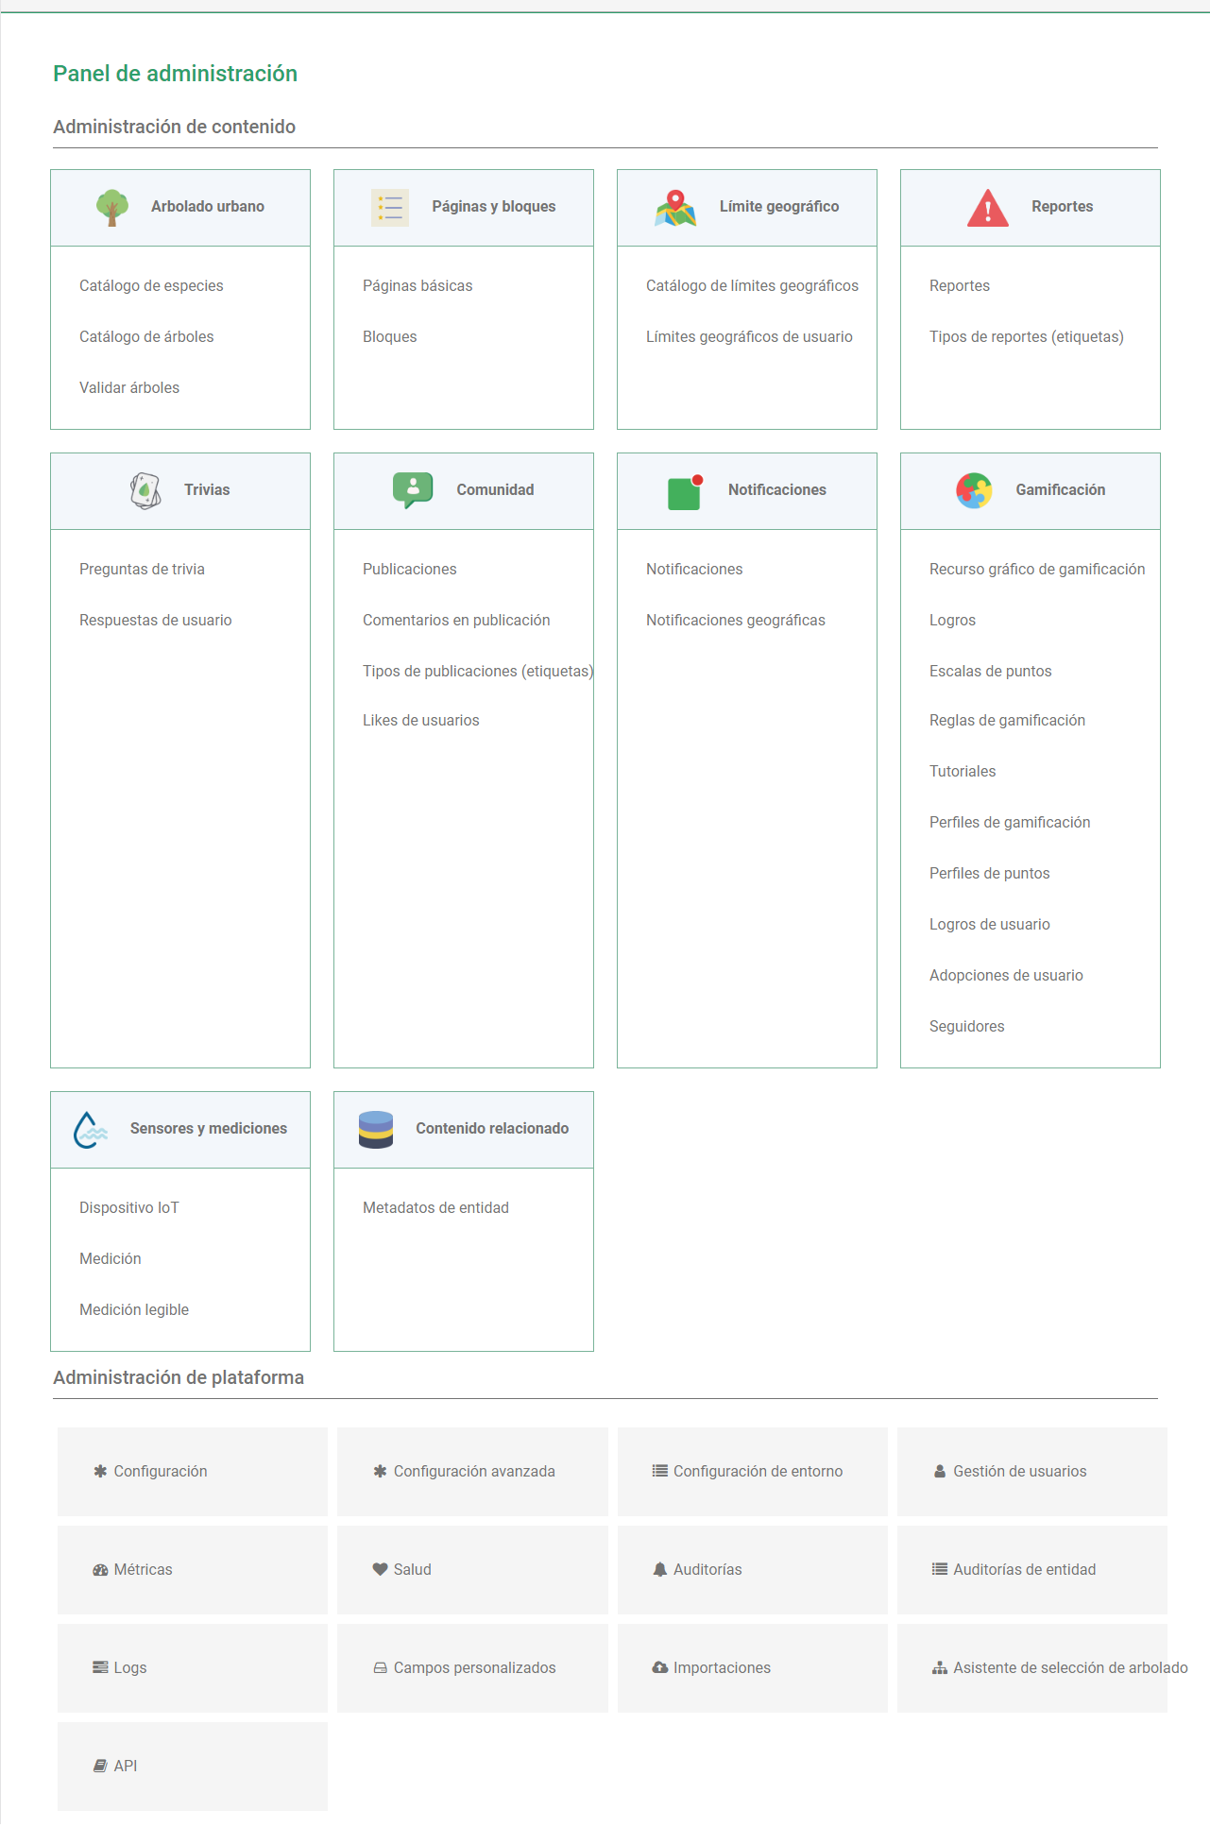Click the tree icon for Arbolado urbano

click(x=112, y=207)
